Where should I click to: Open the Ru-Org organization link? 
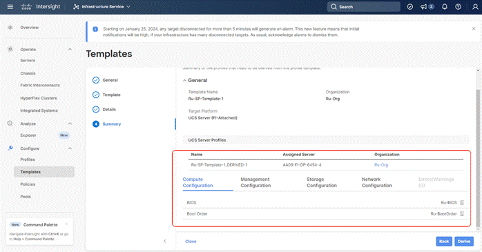[x=381, y=165]
